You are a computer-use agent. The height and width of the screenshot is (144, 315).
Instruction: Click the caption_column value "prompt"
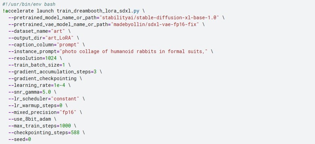tap(68, 45)
